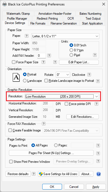The image size is (108, 192).
Task: Open help next to Force Paper Size
Action: coord(43,62)
